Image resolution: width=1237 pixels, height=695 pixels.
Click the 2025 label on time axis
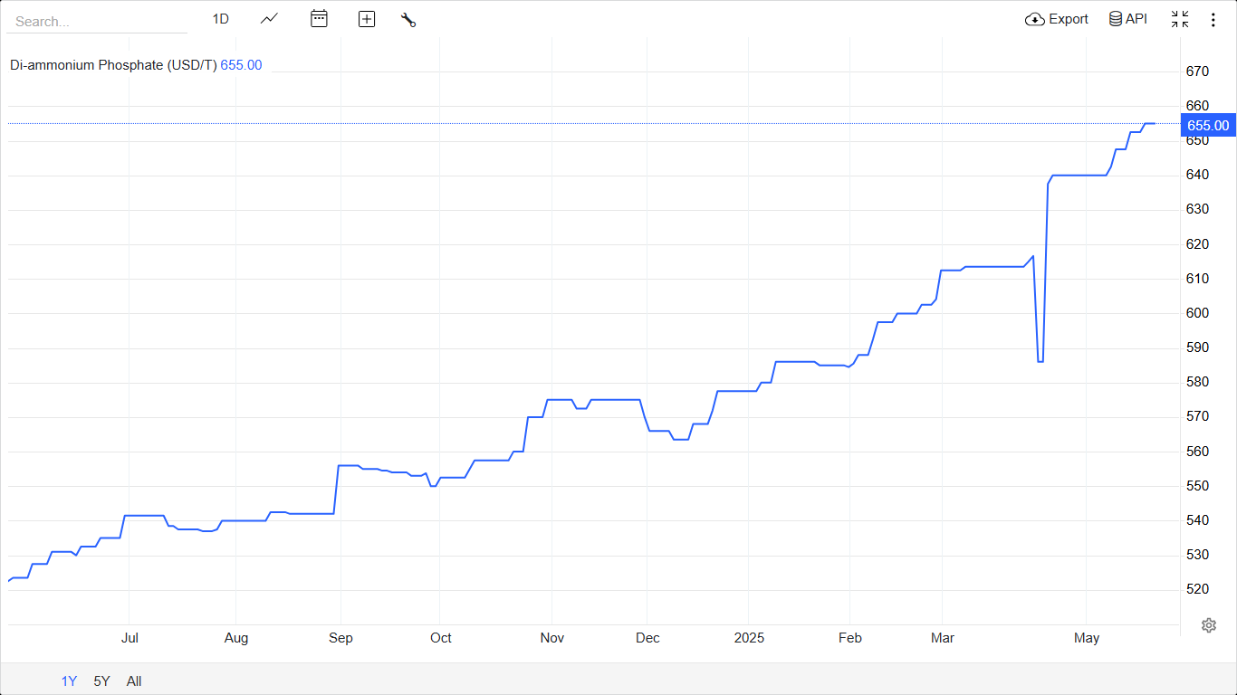pos(749,638)
